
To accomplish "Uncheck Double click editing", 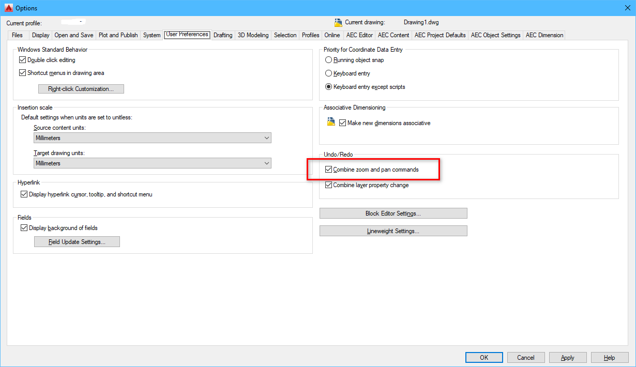I will (23, 60).
